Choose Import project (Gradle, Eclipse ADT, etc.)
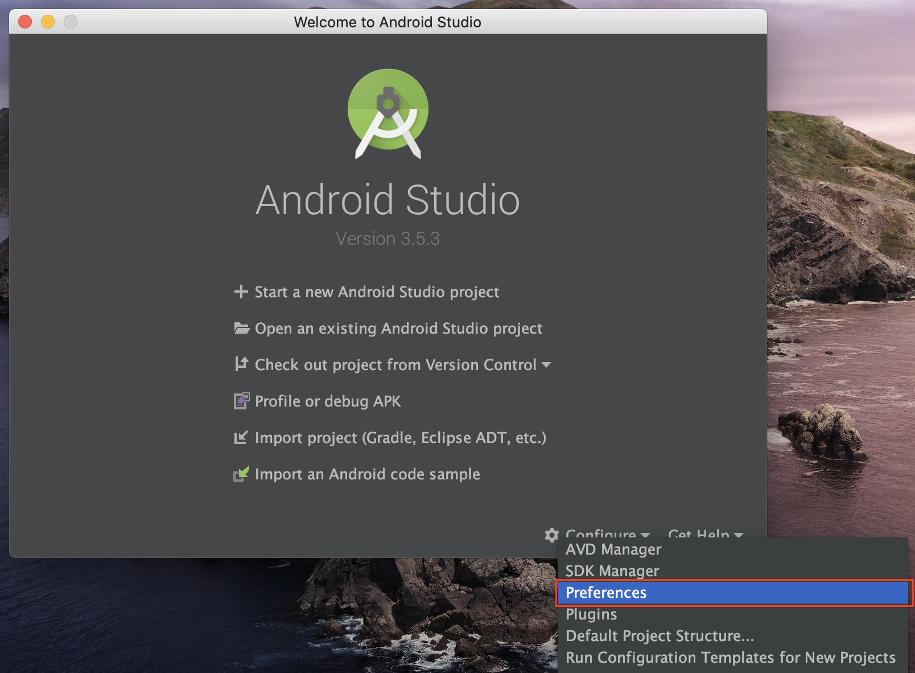This screenshot has height=673, width=915. pos(401,438)
